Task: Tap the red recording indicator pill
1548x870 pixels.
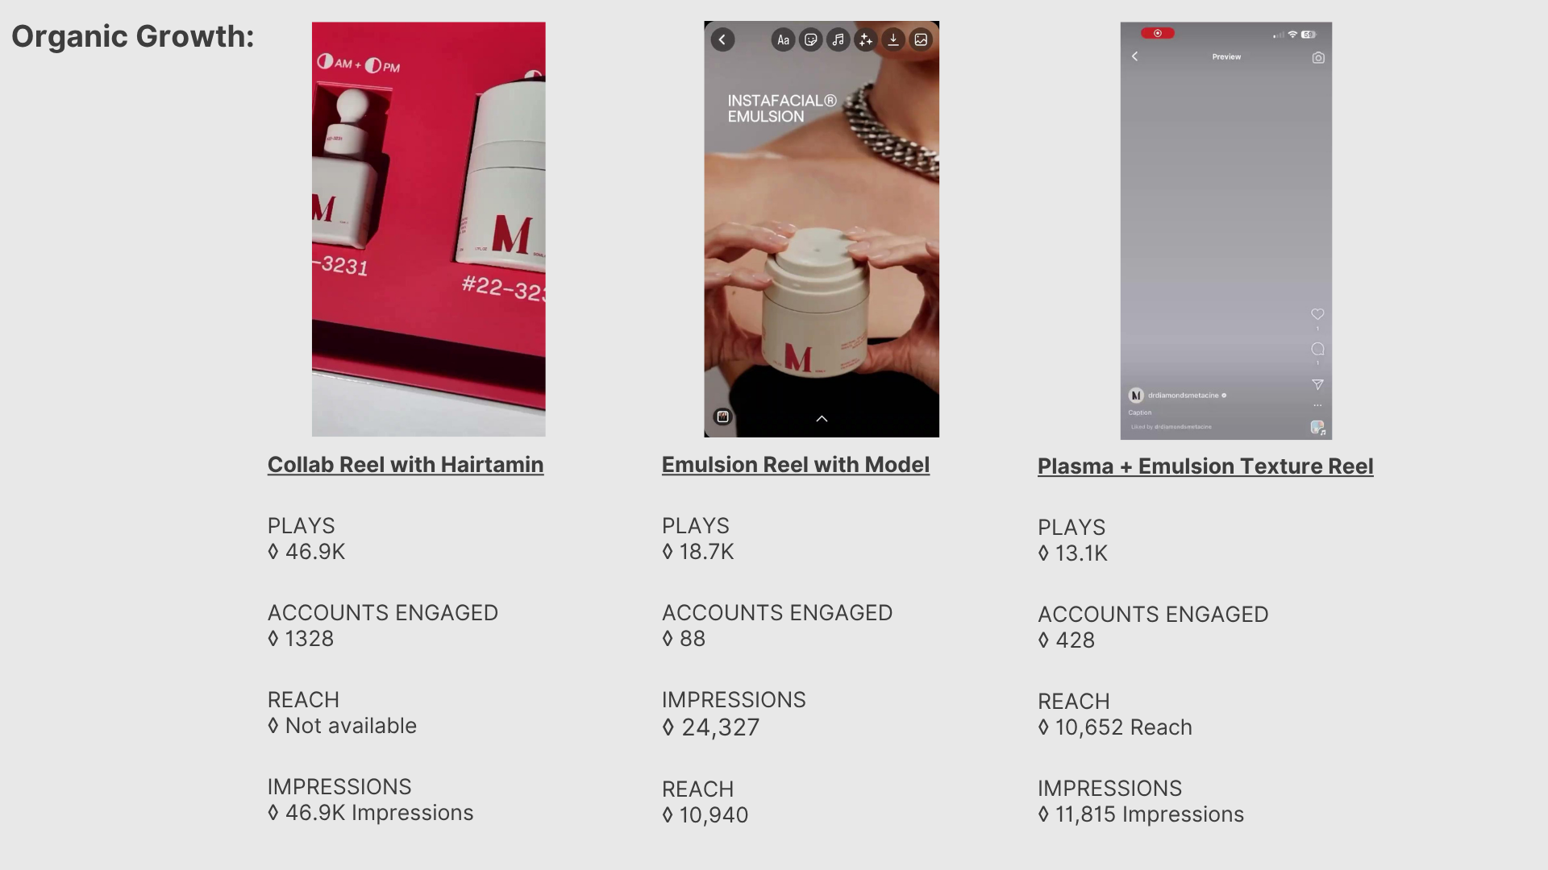Action: pos(1158,33)
